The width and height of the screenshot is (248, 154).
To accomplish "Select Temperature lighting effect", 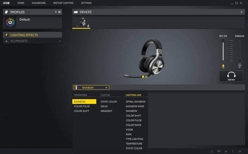I will [134, 143].
